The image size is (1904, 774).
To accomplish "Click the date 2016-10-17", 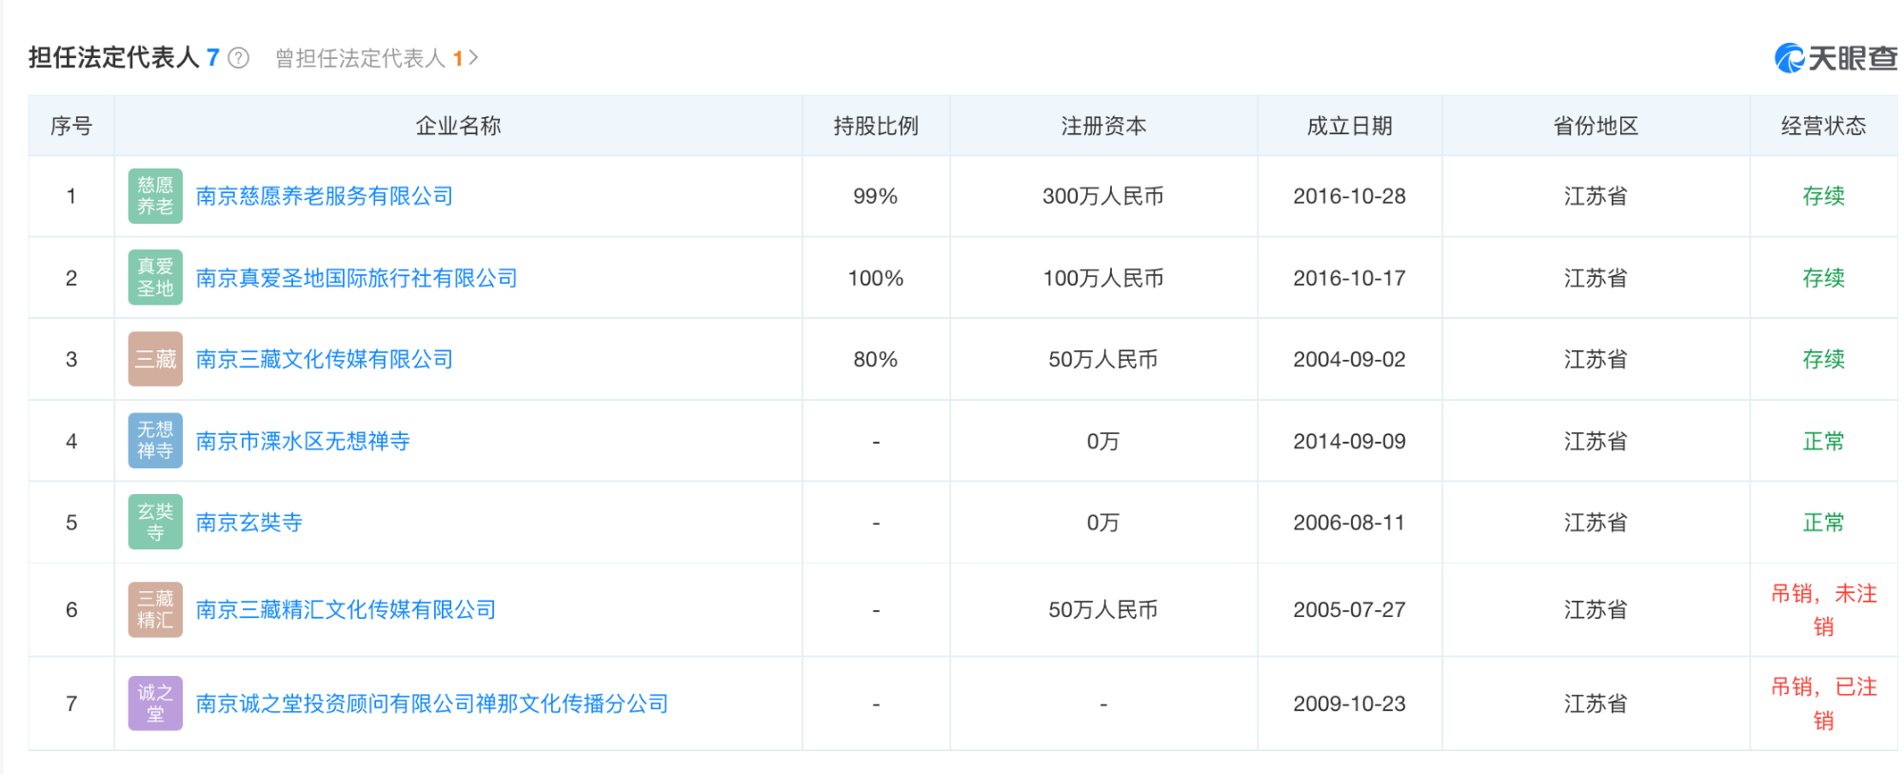I will point(1349,278).
